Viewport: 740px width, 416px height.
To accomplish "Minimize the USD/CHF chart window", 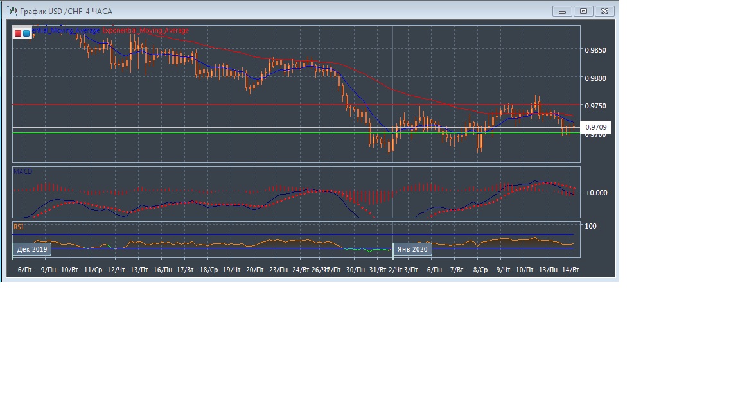I will tap(563, 11).
